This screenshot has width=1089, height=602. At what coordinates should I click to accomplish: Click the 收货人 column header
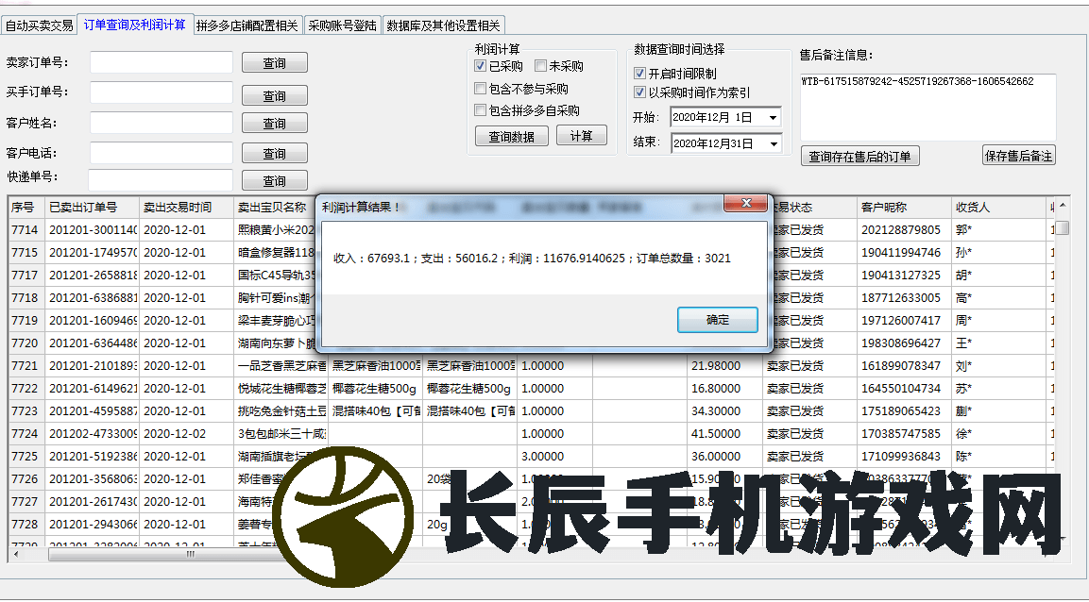click(x=998, y=208)
